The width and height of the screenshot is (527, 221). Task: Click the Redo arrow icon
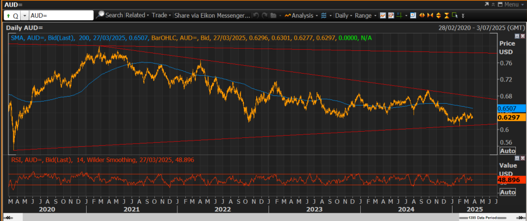click(265, 16)
